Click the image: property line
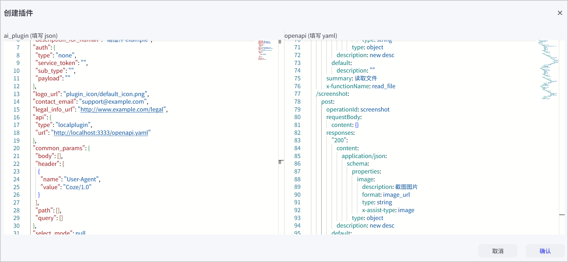Screen dimensions: 568x262 [x=366, y=179]
